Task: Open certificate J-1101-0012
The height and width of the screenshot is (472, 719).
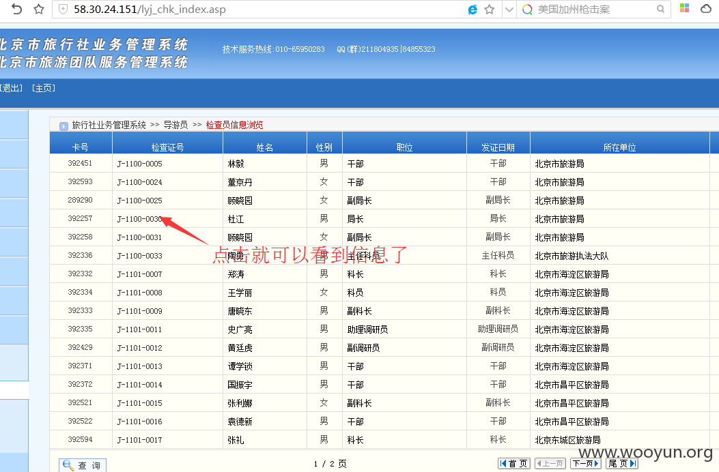Action: click(x=140, y=348)
